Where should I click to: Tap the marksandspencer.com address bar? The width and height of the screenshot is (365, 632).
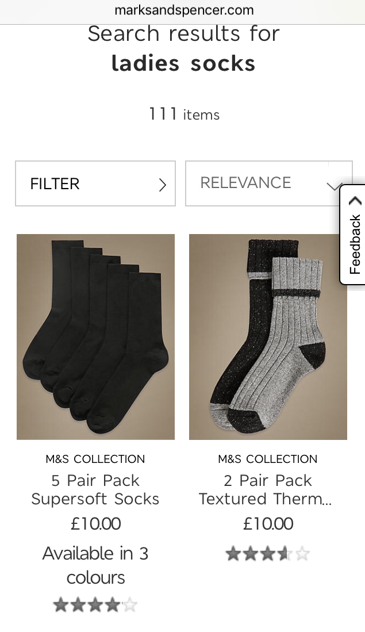pos(184,10)
